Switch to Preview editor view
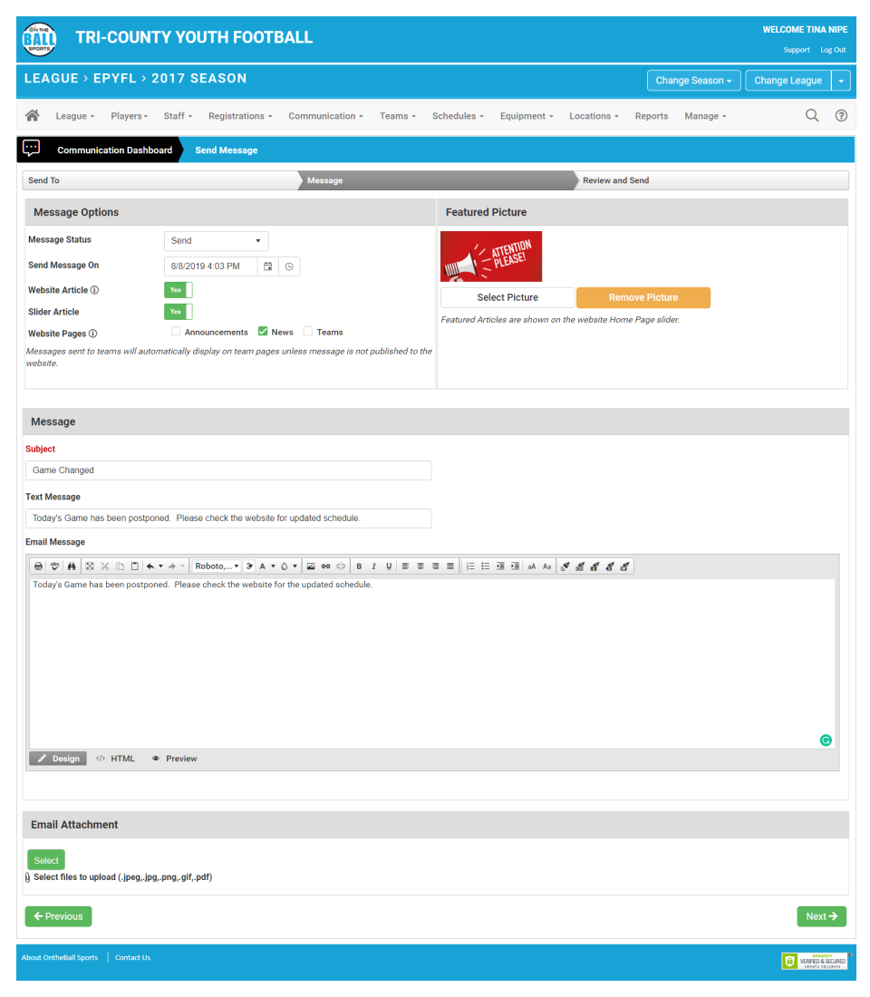 click(175, 759)
